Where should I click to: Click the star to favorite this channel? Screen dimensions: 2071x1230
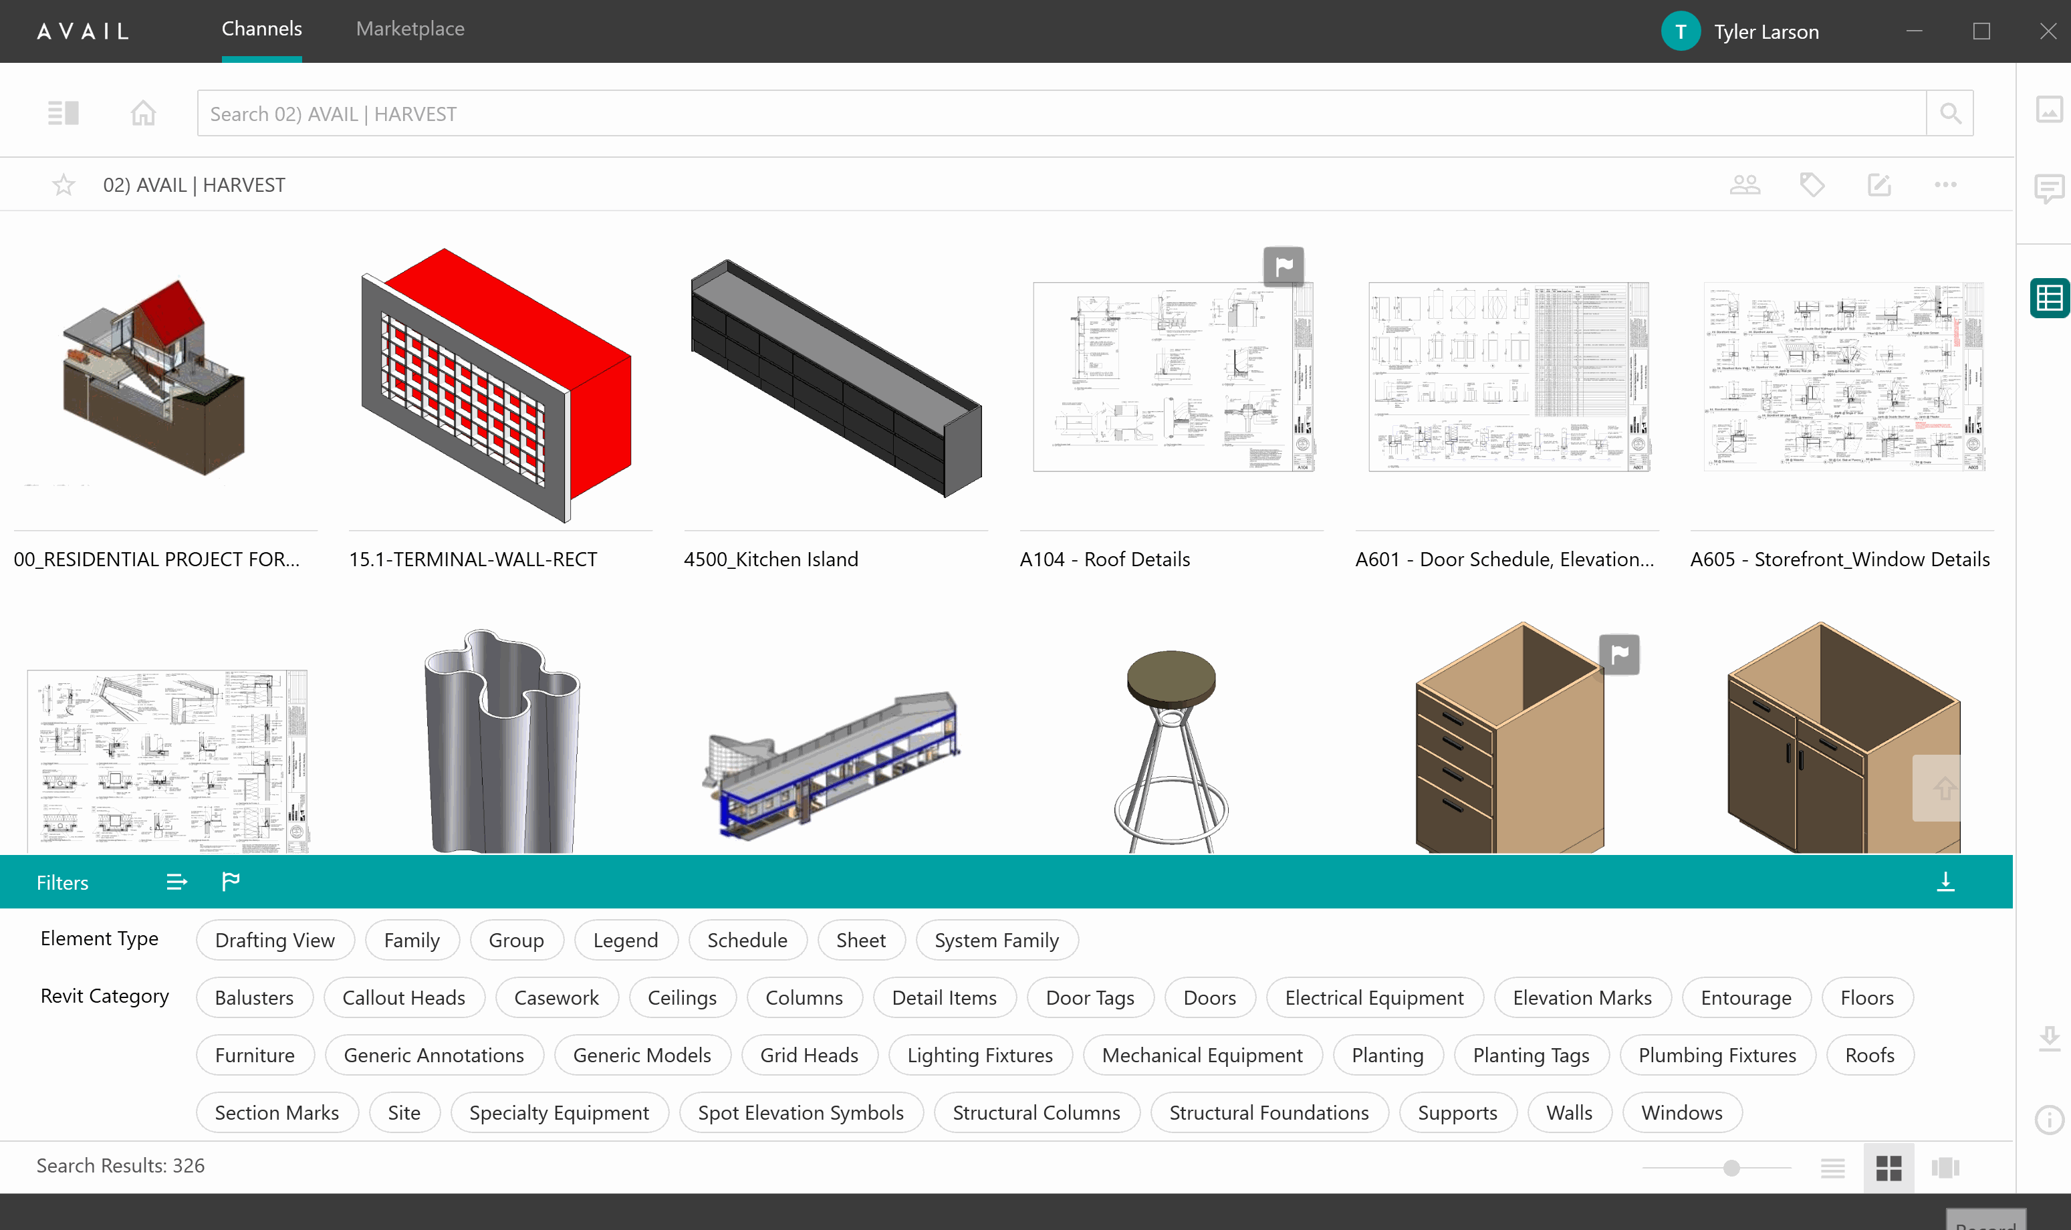[x=64, y=183]
